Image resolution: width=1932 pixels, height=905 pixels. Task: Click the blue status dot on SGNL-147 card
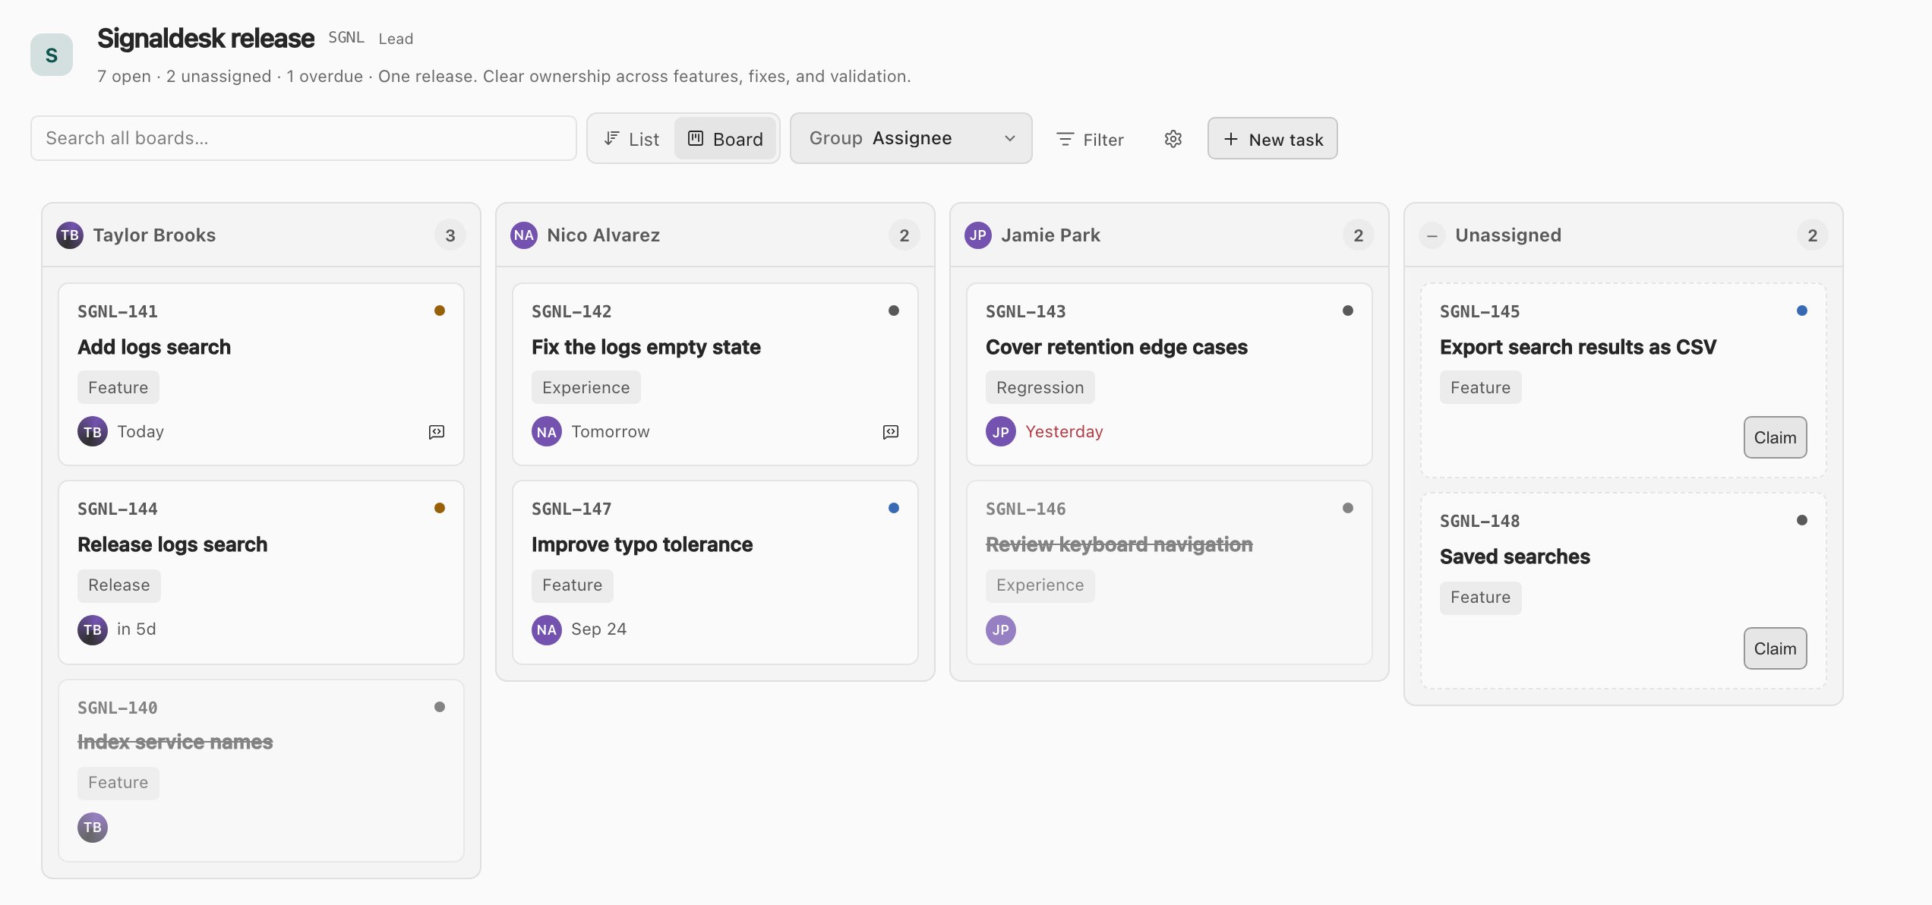[x=894, y=508]
